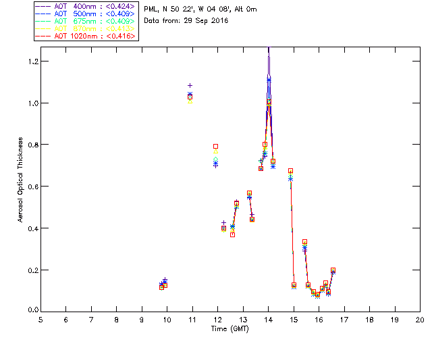Click the red square marker near 0.33 at 15.4 hours
The height and width of the screenshot is (346, 432).
pyautogui.click(x=304, y=242)
